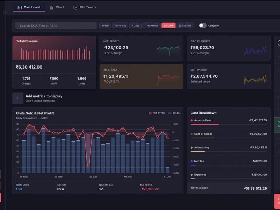Image resolution: width=280 pixels, height=210 pixels.
Task: Click the Cost of Goods row label
Action: click(x=203, y=134)
